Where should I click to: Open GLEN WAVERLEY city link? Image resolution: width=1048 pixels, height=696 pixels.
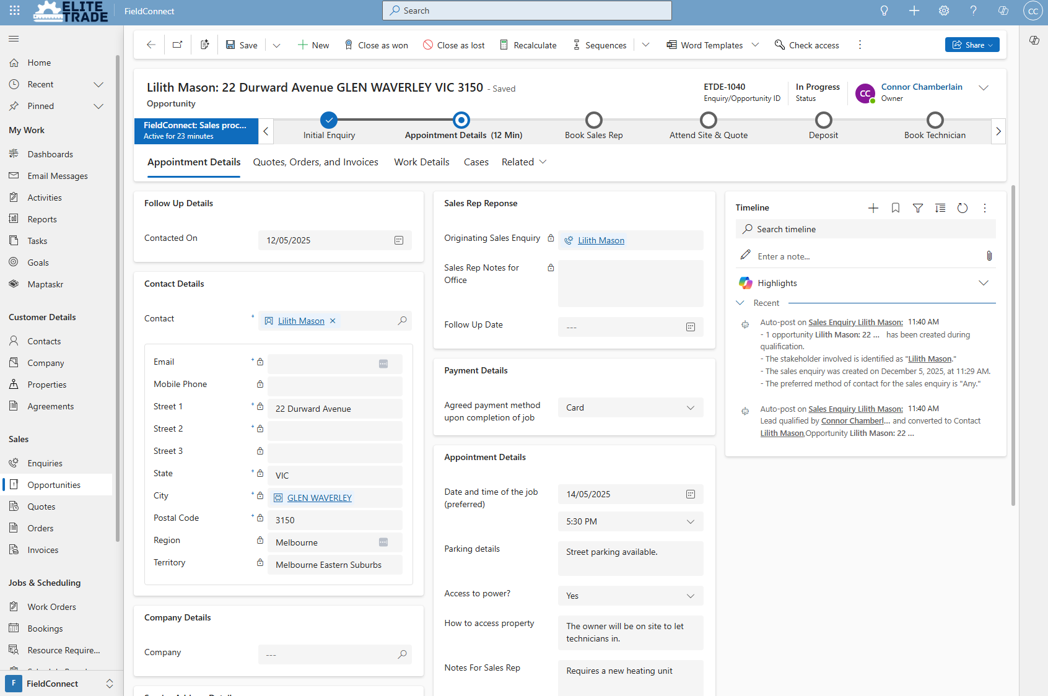[x=320, y=498]
